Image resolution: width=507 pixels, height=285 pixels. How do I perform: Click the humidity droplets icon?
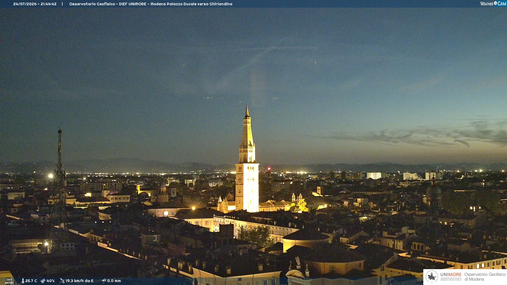[x=43, y=281]
